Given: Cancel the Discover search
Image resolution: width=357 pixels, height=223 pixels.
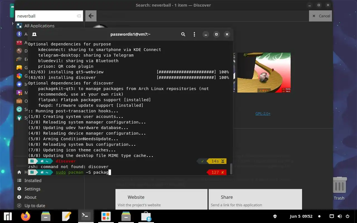Looking at the screenshot, I should pyautogui.click(x=320, y=16).
